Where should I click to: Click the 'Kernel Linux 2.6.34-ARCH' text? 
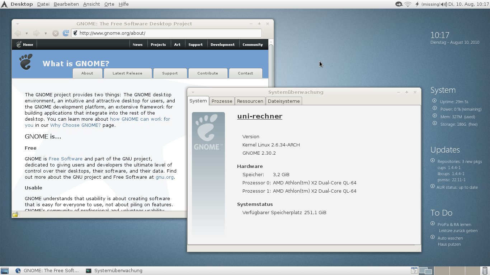[x=271, y=145]
